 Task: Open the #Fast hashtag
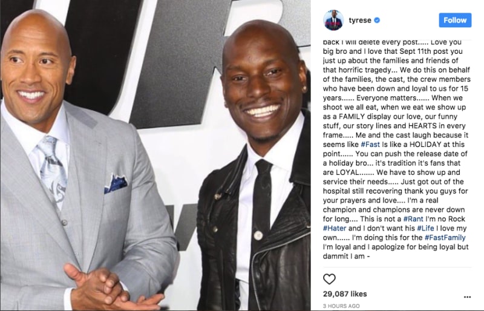(x=370, y=144)
